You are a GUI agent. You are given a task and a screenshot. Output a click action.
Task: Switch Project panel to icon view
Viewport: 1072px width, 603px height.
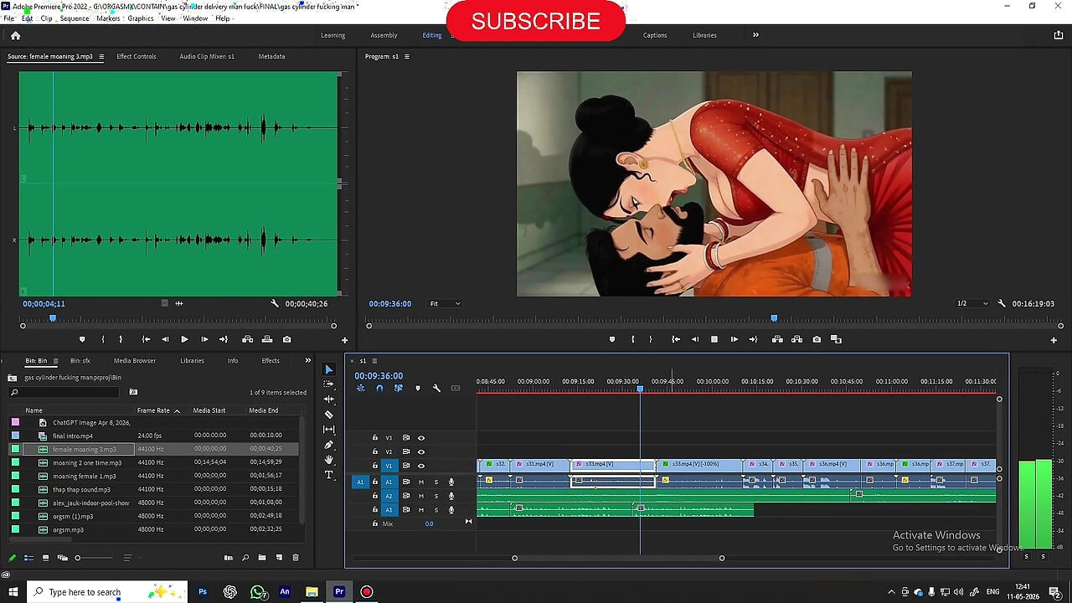pos(45,558)
